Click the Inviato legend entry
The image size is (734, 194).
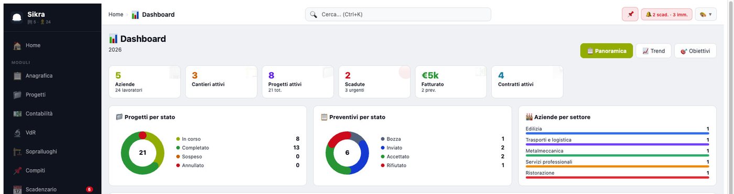[x=442, y=147]
